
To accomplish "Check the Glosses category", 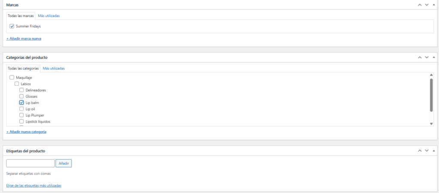I will pos(21,96).
